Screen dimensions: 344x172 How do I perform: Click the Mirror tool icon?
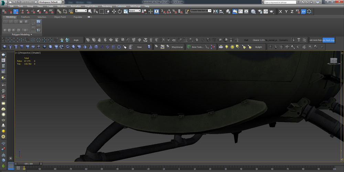(216, 11)
